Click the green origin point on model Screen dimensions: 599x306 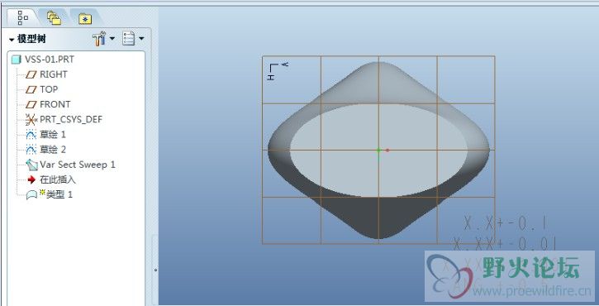pyautogui.click(x=378, y=151)
